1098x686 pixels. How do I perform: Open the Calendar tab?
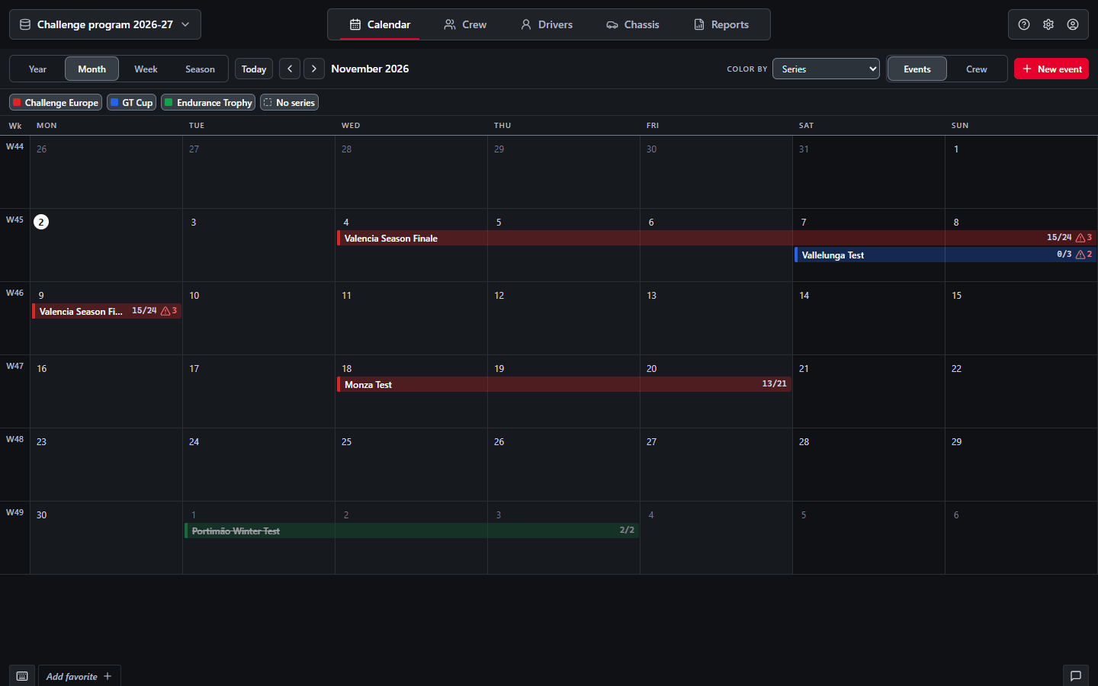point(380,24)
